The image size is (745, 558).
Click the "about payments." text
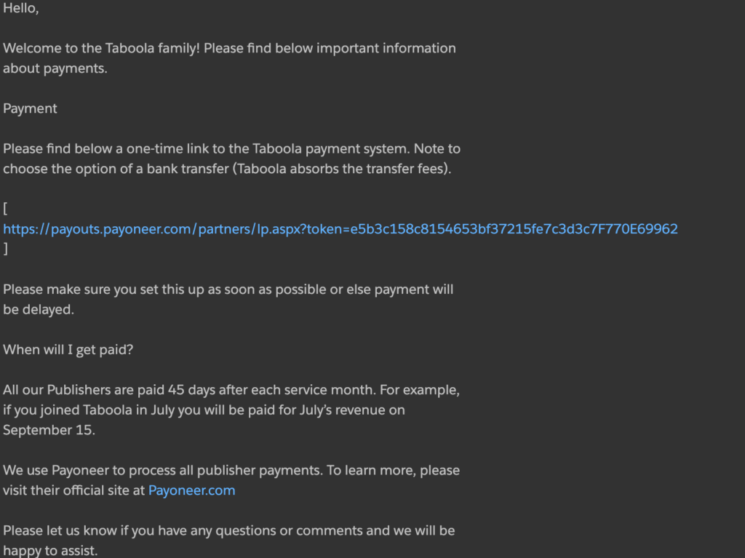click(55, 69)
